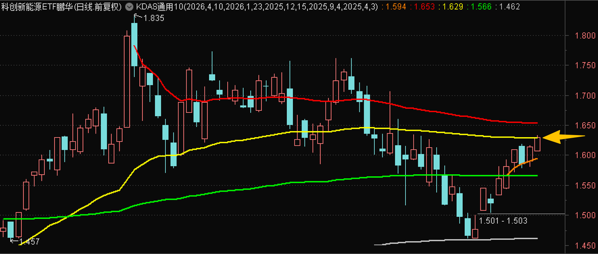This screenshot has height=254, width=598.
Task: Select the tallest candlestick topping at 1.835
Action: [134, 45]
